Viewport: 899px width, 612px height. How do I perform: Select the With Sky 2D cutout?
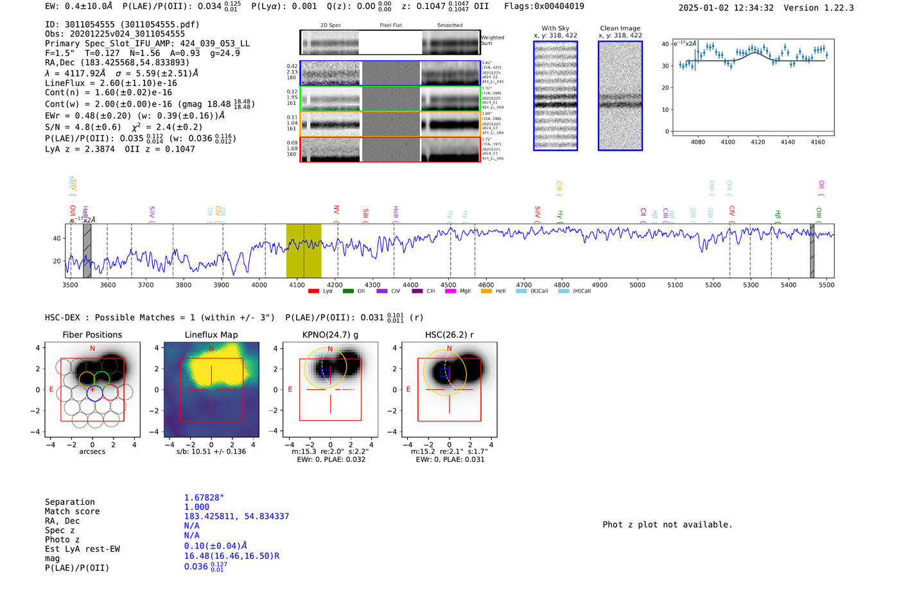pos(555,96)
